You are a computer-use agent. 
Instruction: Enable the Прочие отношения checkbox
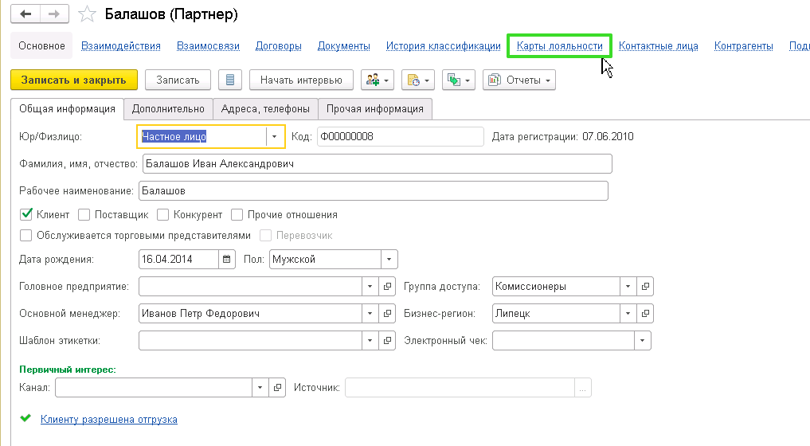(x=237, y=214)
